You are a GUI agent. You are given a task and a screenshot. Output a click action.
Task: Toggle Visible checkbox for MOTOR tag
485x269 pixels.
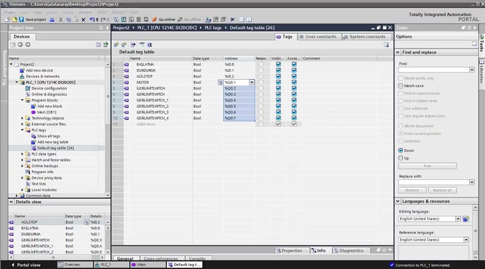point(278,82)
